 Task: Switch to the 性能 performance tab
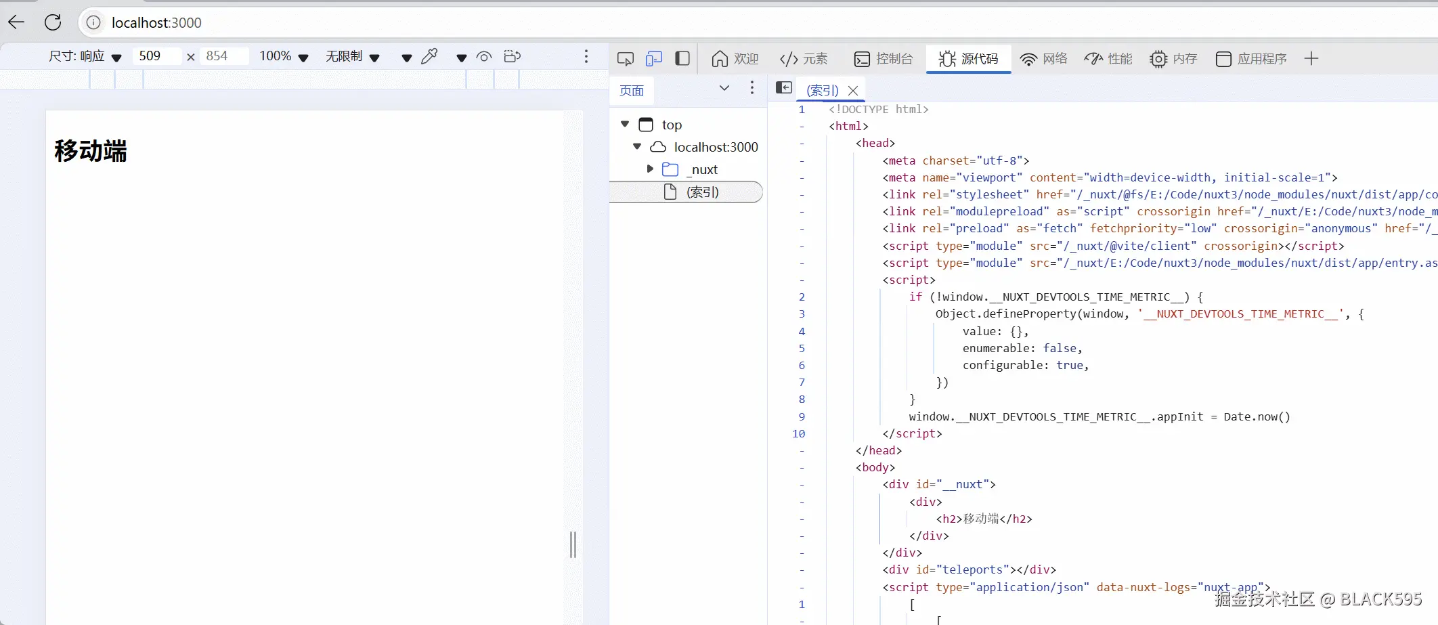(1108, 59)
